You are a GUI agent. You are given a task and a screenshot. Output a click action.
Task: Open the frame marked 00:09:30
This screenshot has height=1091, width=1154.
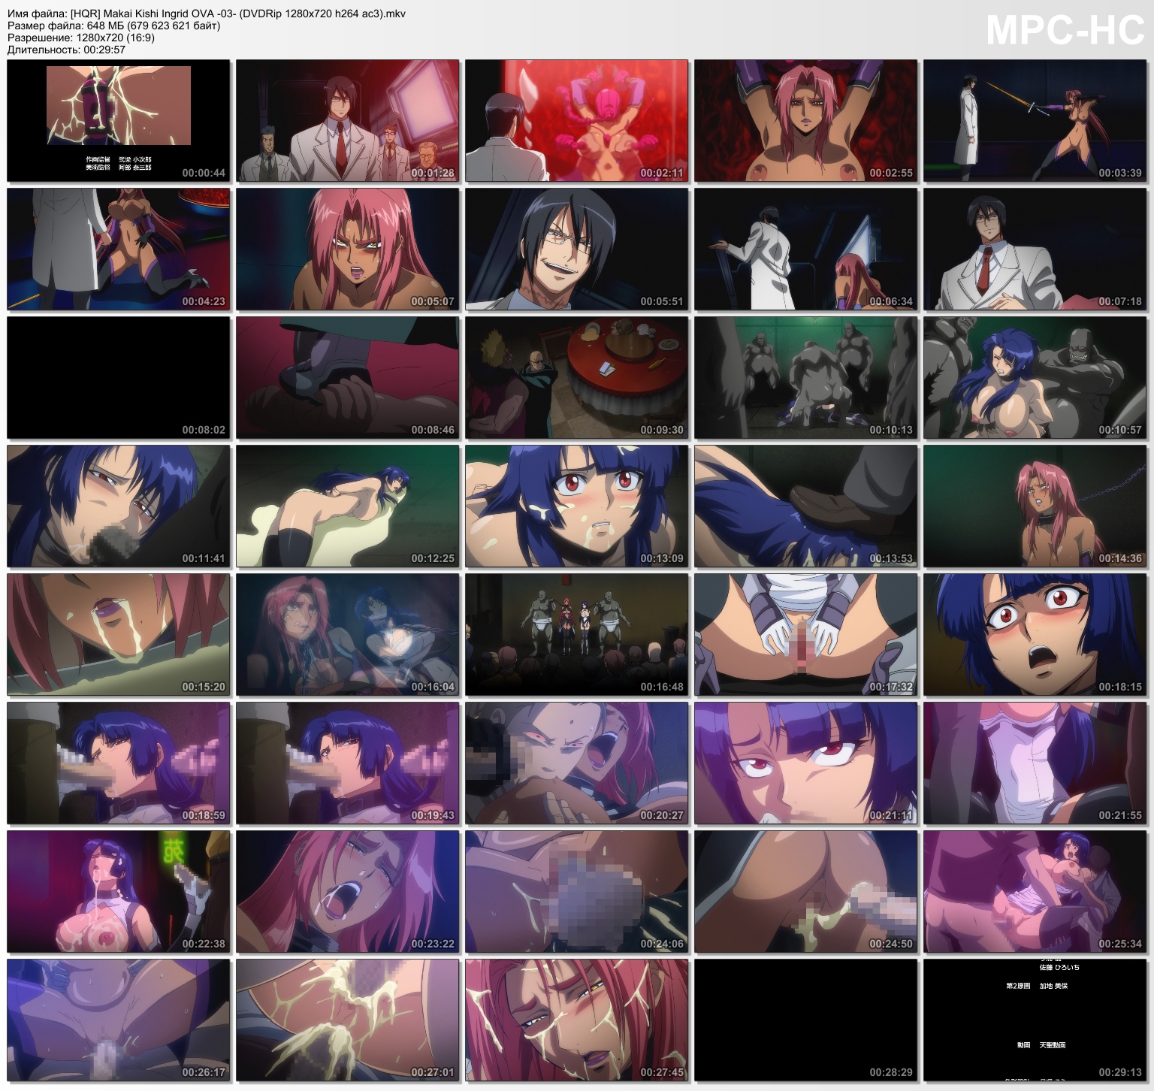click(577, 378)
